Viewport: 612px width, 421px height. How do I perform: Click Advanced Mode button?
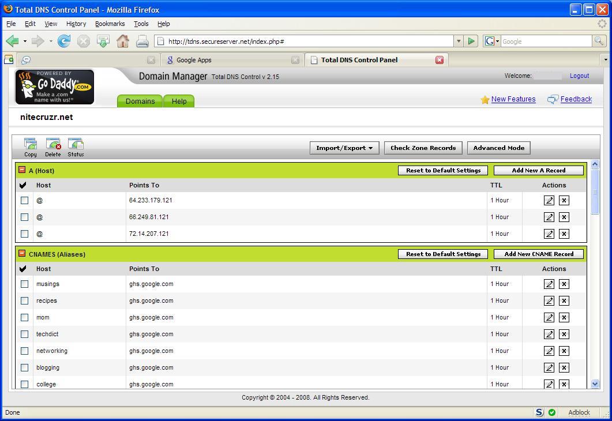click(x=499, y=148)
